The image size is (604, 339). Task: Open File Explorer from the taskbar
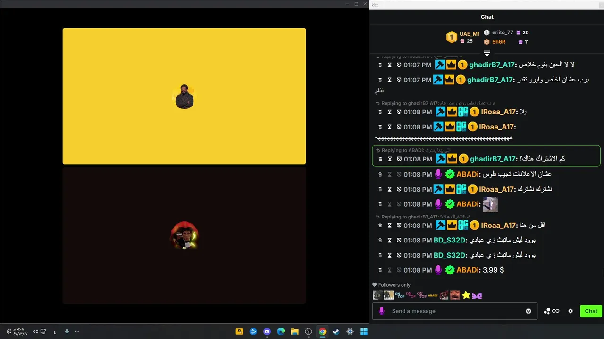coord(295,331)
